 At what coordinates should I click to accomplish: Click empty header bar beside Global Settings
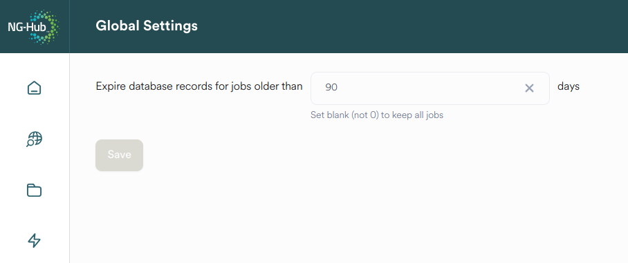coord(400,26)
